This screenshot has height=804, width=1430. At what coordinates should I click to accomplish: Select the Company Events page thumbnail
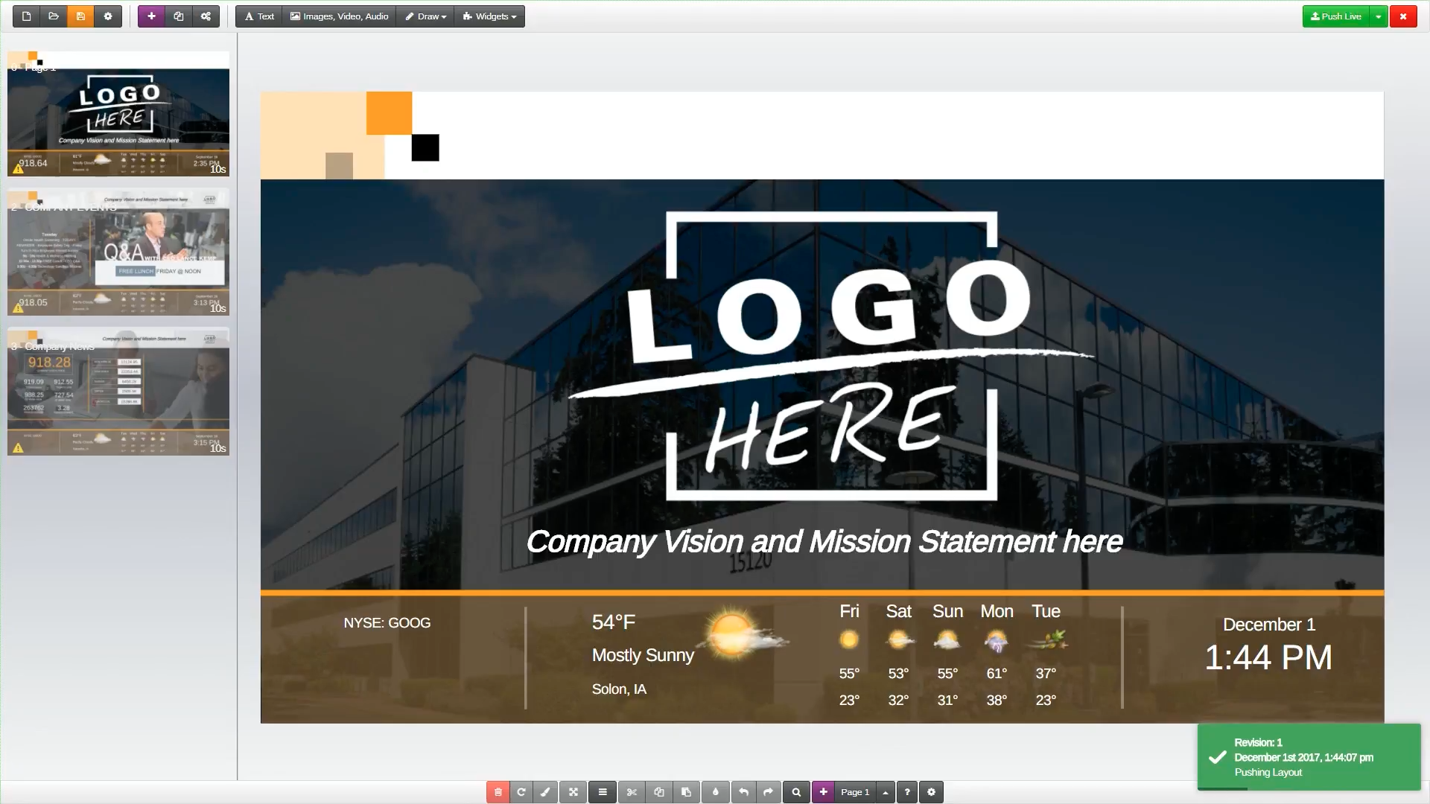(118, 253)
